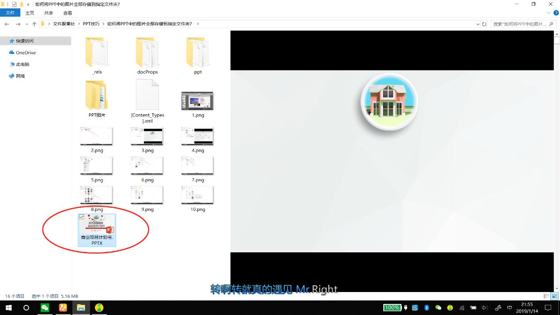Select the 9.png image file
This screenshot has height=315, width=560.
pyautogui.click(x=147, y=199)
